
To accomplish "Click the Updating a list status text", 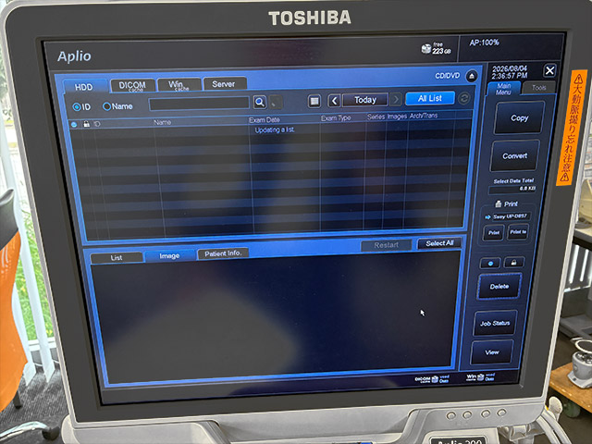I will coord(274,129).
